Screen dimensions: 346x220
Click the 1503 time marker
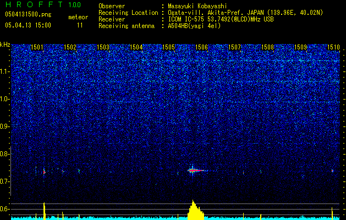pyautogui.click(x=103, y=47)
